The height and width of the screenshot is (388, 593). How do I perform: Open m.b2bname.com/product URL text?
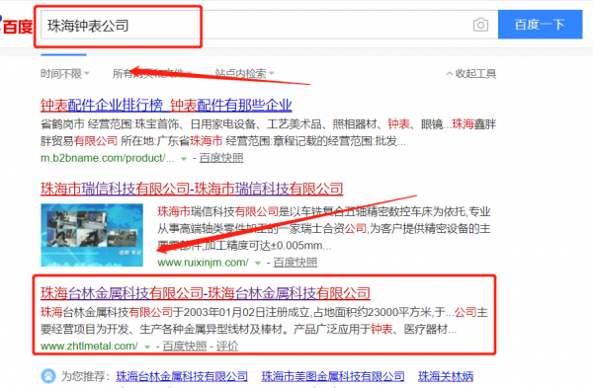click(108, 158)
